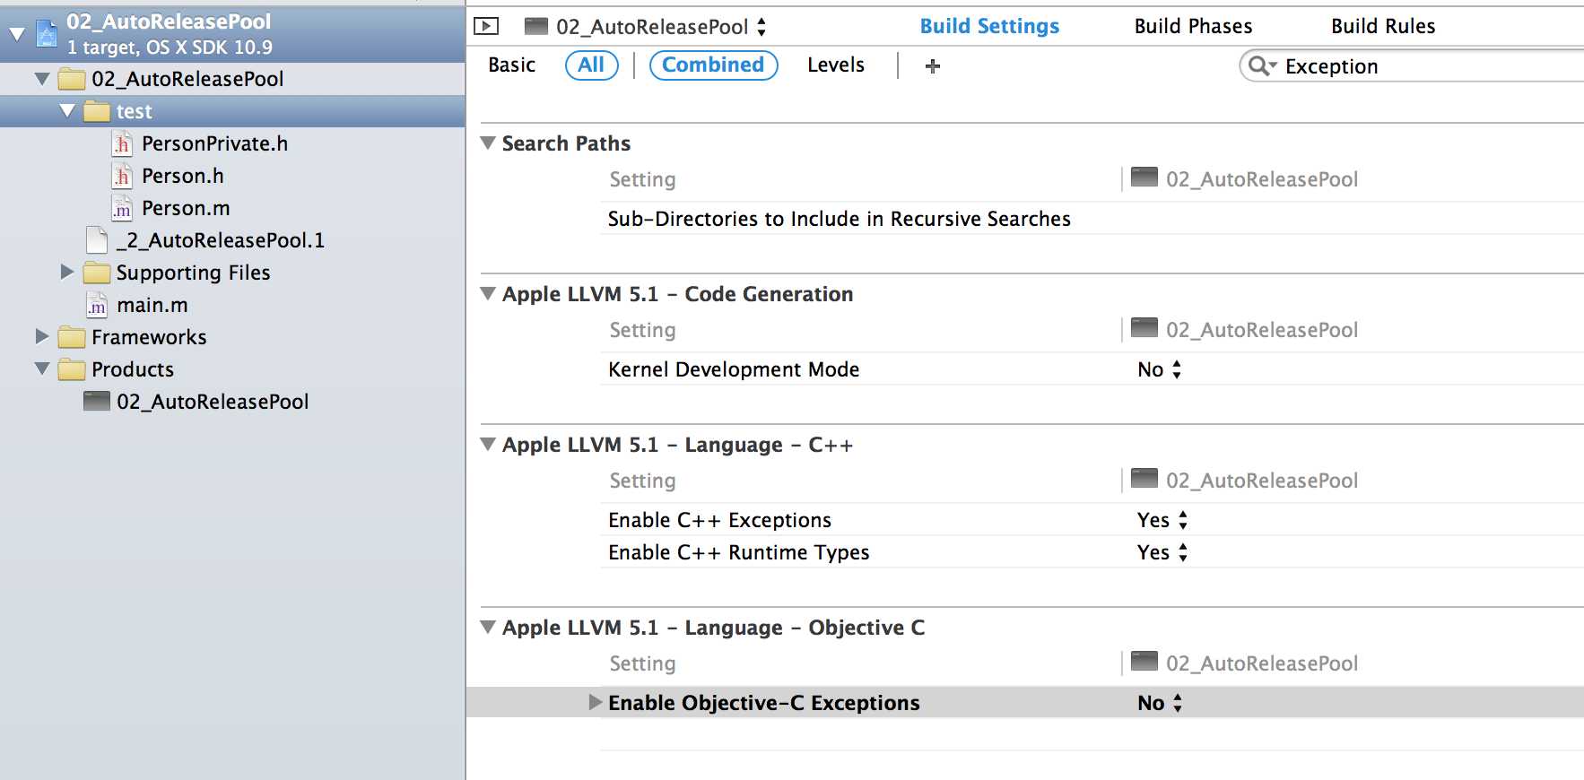Click the _2_AutoReleasePool.1 document icon
The height and width of the screenshot is (780, 1584).
tap(97, 240)
